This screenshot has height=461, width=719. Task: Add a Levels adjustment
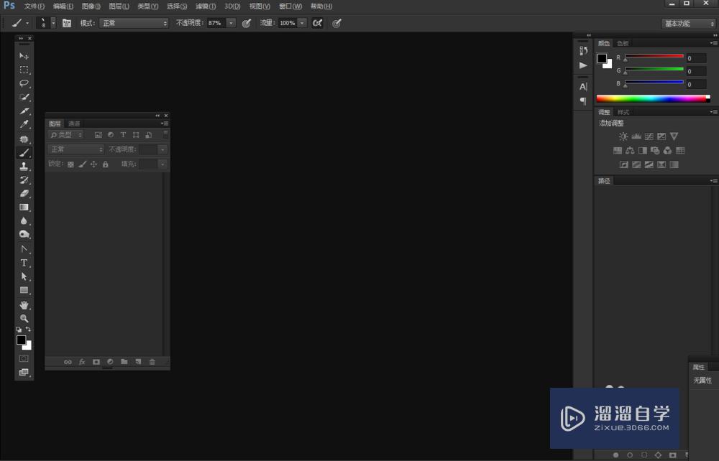(x=636, y=136)
